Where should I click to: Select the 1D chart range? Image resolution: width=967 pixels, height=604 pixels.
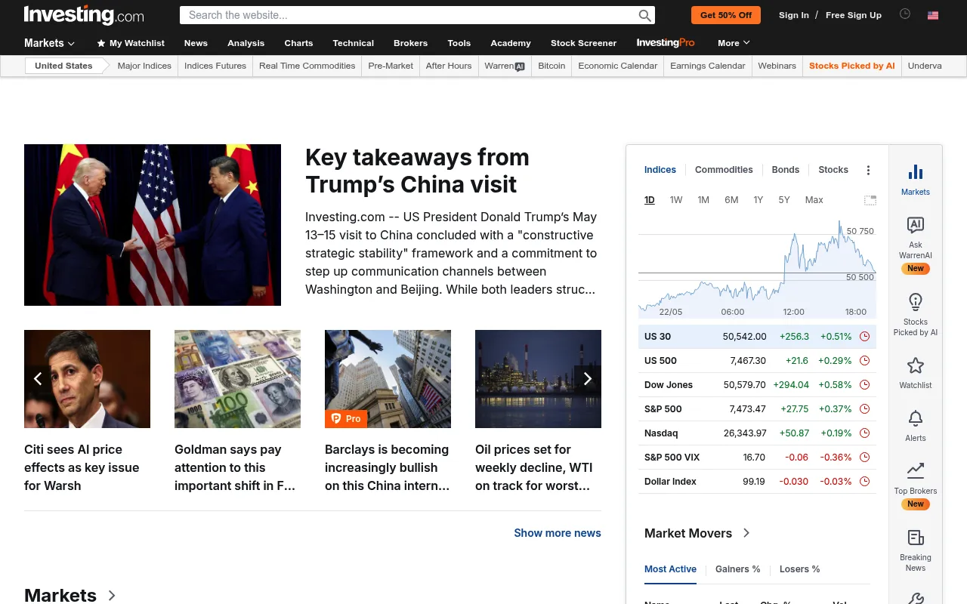(650, 200)
